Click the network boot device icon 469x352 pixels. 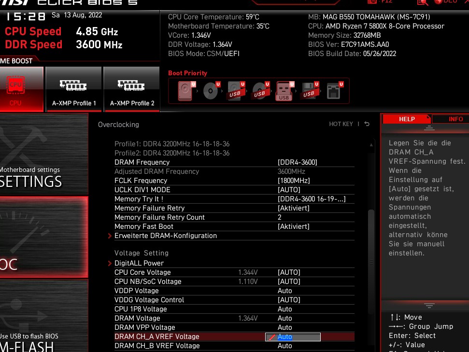[x=334, y=91]
